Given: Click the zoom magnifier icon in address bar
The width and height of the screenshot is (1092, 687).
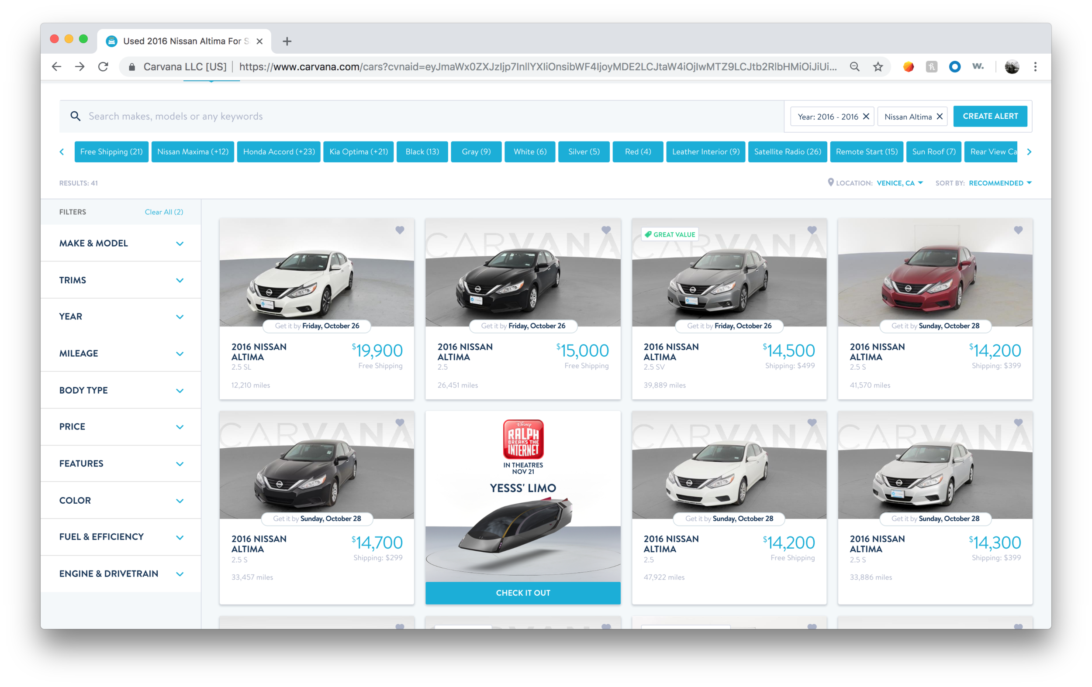Looking at the screenshot, I should [855, 67].
